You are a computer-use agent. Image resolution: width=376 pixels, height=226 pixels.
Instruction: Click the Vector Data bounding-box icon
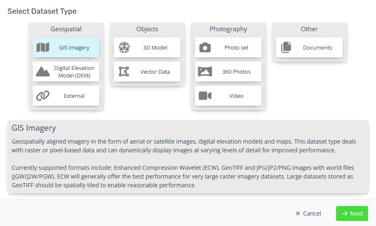pos(124,72)
